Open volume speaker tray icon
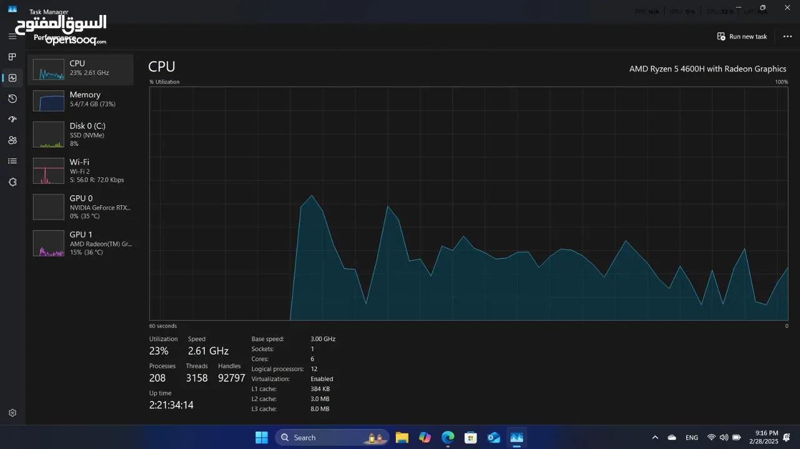 [x=724, y=438]
